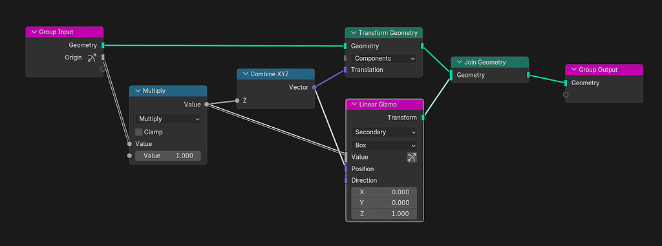Collapse the Linear Gizmo node
The image size is (662, 246).
click(x=354, y=104)
